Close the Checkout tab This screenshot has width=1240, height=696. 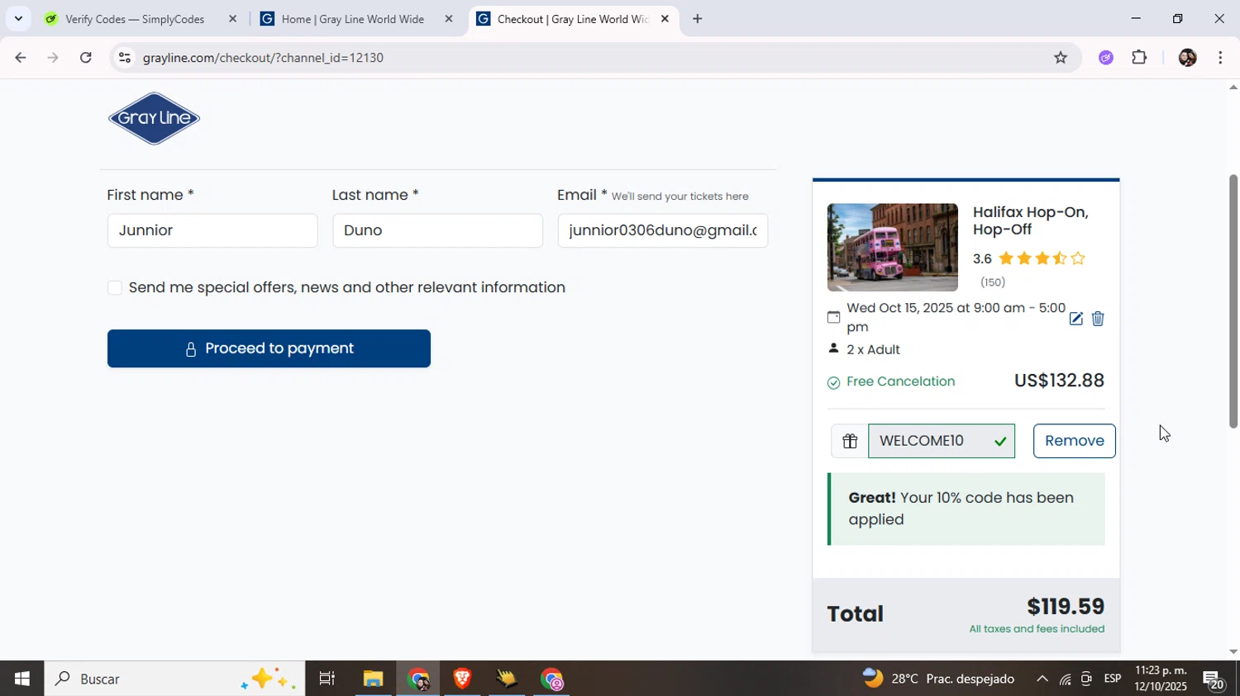click(x=665, y=19)
